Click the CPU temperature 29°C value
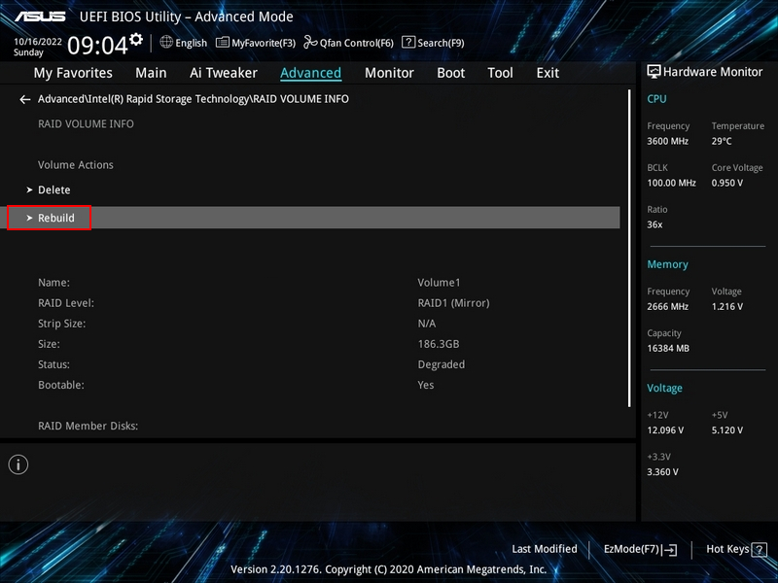The height and width of the screenshot is (583, 778). pos(722,141)
